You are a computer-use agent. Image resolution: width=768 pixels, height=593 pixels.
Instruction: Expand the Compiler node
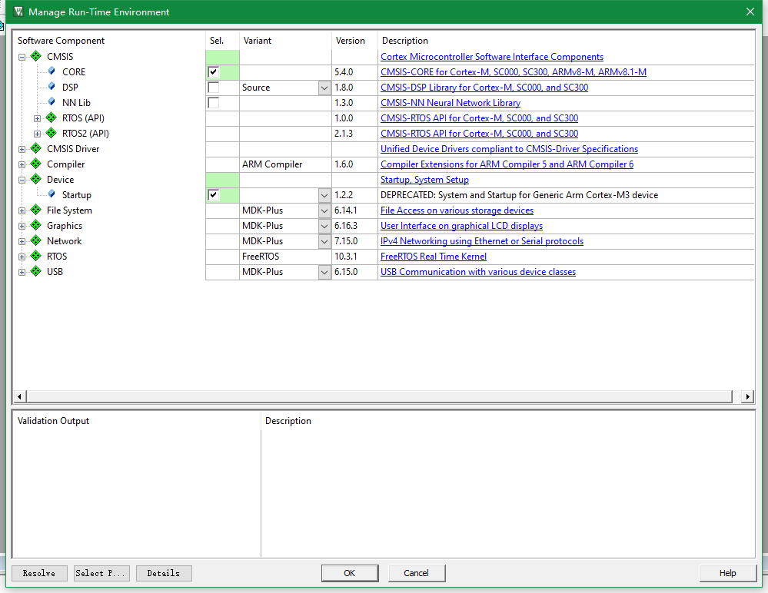point(22,165)
